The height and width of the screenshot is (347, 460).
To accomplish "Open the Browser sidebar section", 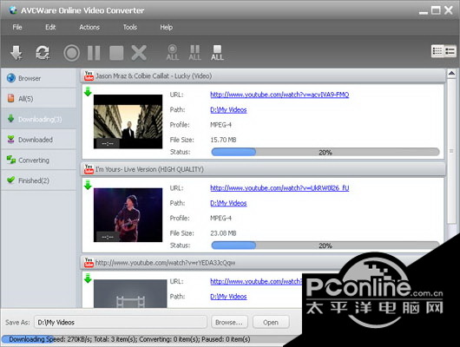I will [x=38, y=78].
